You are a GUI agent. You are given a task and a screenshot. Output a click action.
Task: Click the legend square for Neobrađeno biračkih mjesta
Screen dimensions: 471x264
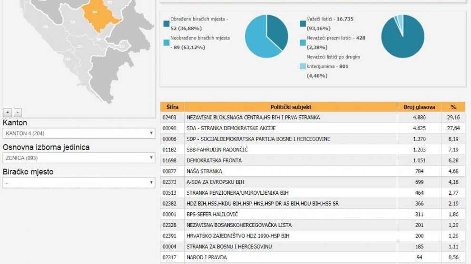point(167,42)
